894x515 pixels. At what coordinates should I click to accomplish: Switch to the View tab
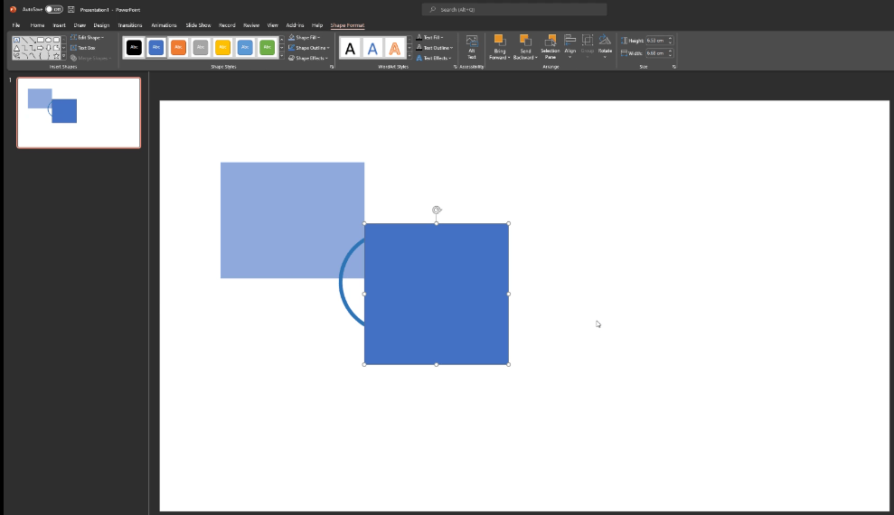(273, 25)
